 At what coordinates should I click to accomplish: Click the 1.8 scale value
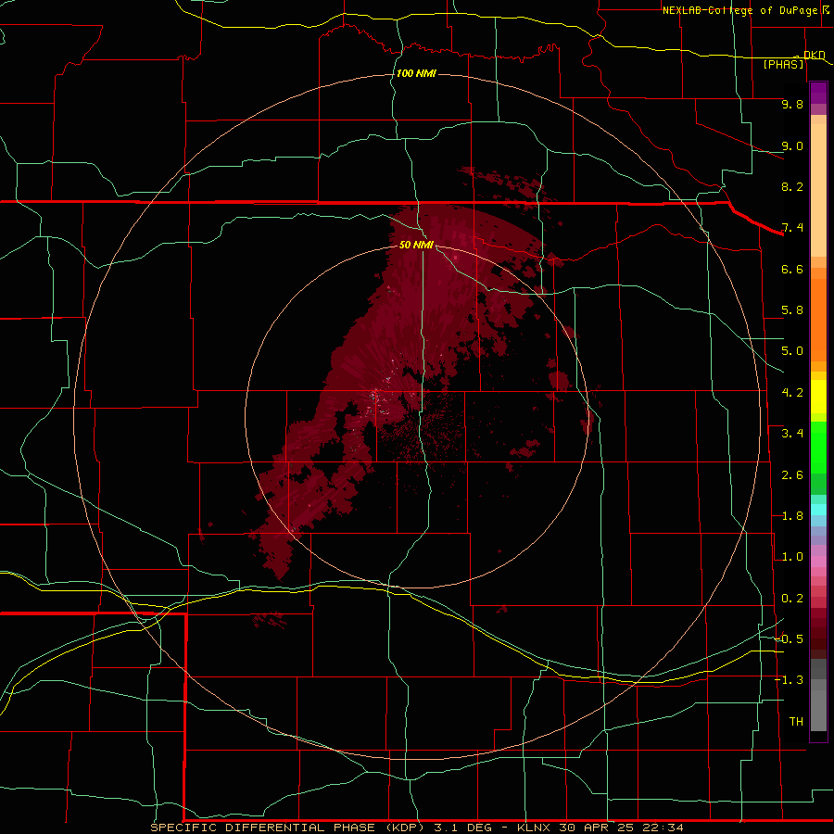792,516
